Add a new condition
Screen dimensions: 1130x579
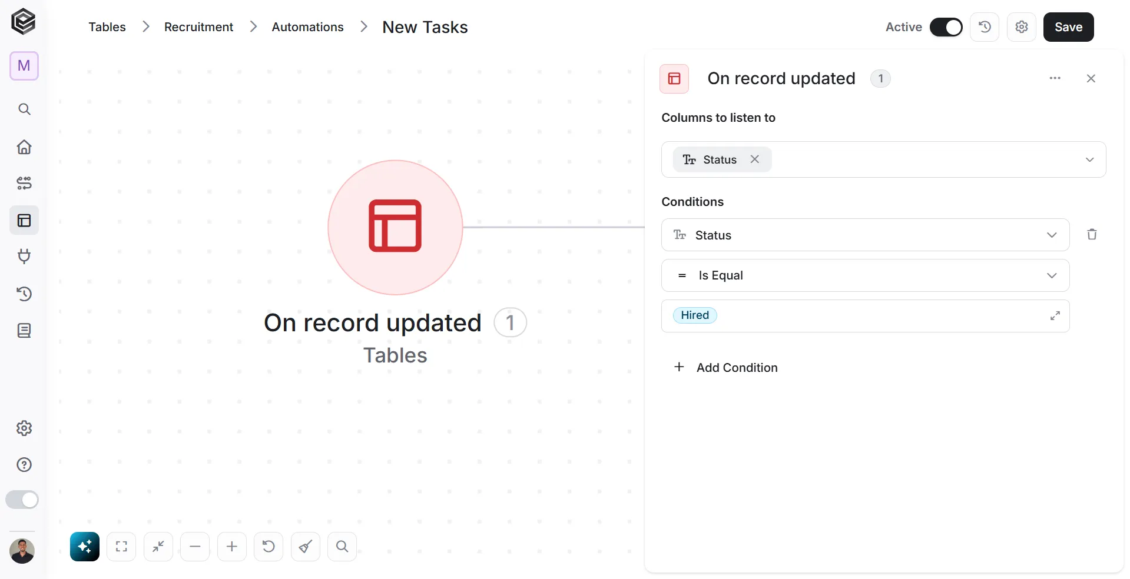(x=725, y=367)
